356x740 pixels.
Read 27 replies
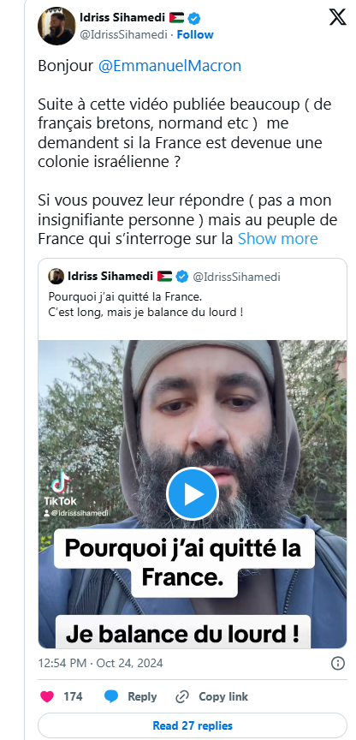click(193, 725)
